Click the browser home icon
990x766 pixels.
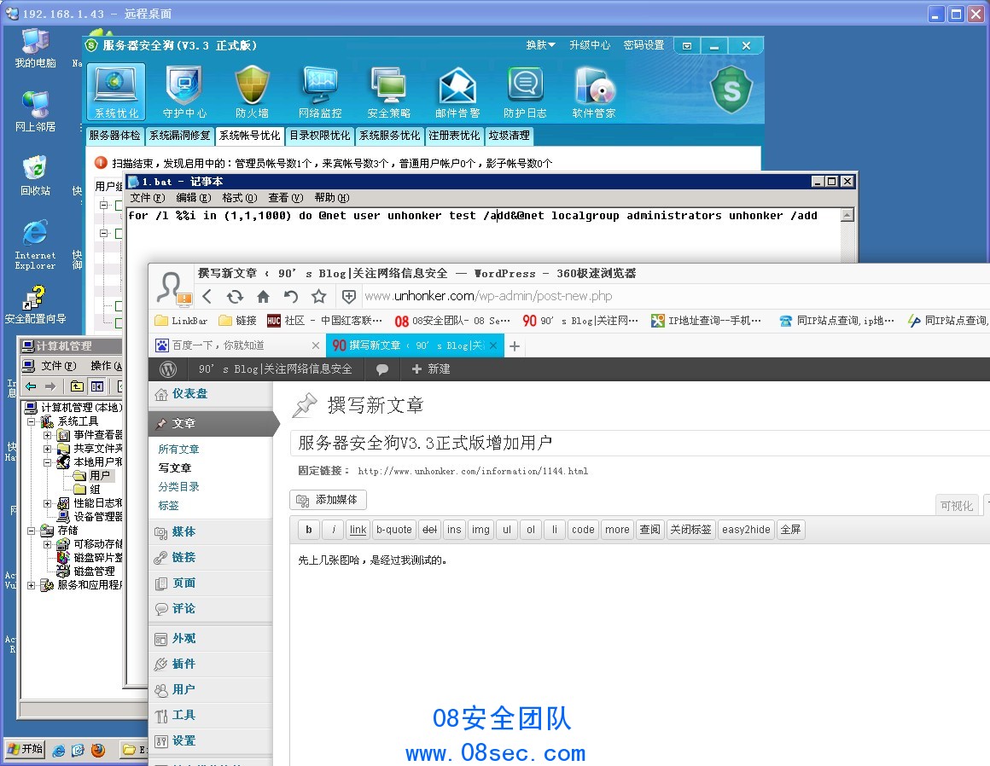tap(263, 296)
